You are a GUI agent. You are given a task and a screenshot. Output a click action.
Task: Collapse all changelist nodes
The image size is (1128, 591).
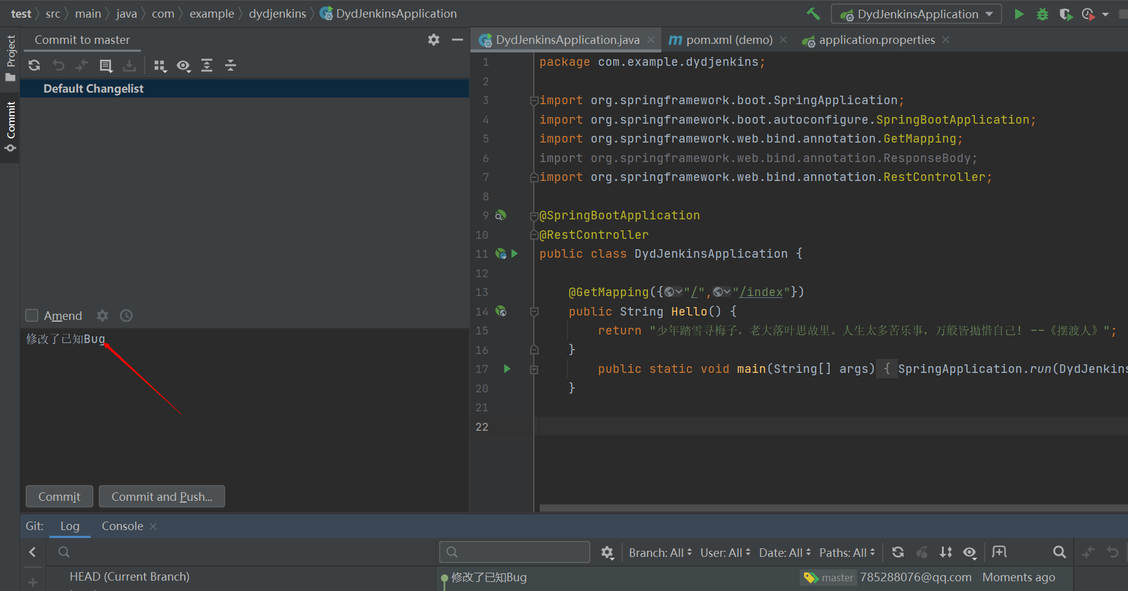pyautogui.click(x=231, y=65)
